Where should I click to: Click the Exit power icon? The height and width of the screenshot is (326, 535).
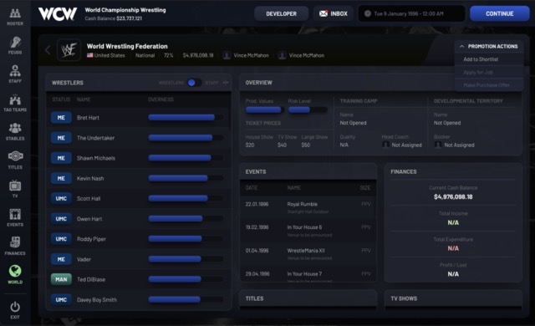(x=15, y=307)
